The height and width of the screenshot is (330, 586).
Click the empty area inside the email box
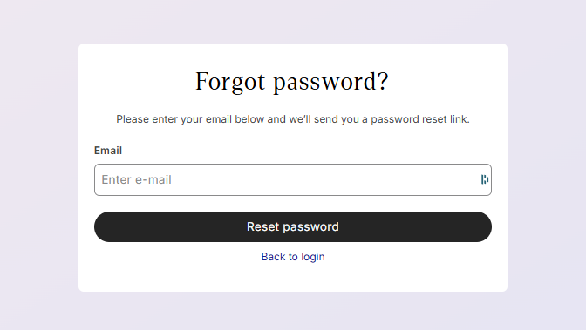325,179
